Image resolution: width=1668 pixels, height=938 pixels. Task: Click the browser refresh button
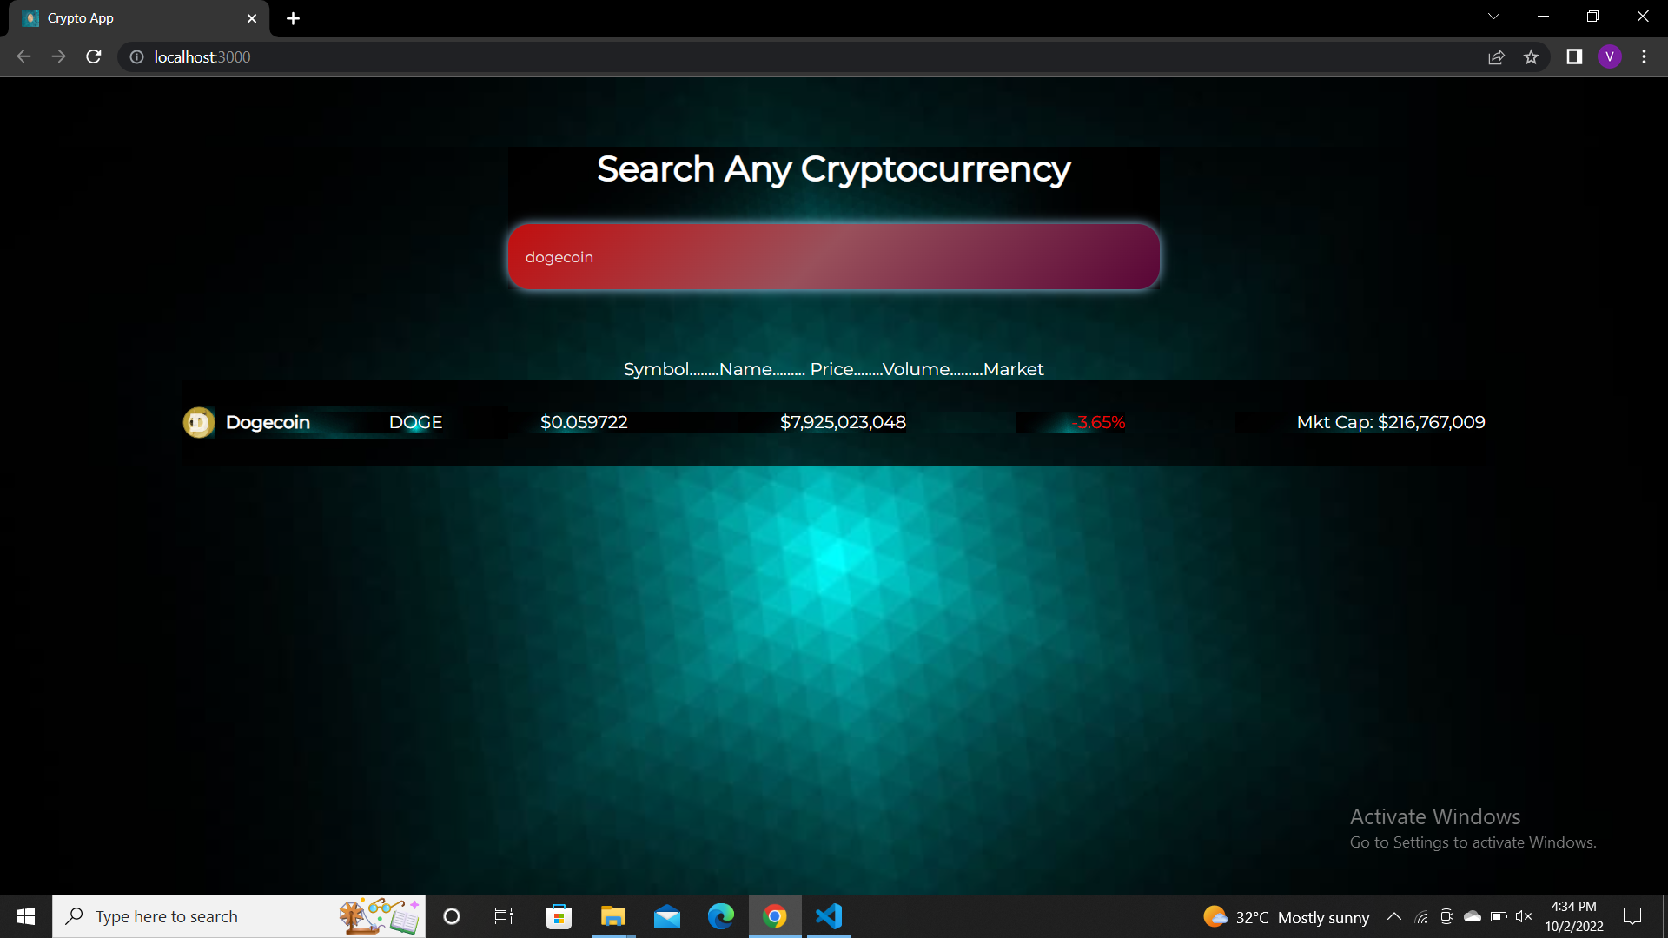tap(93, 56)
